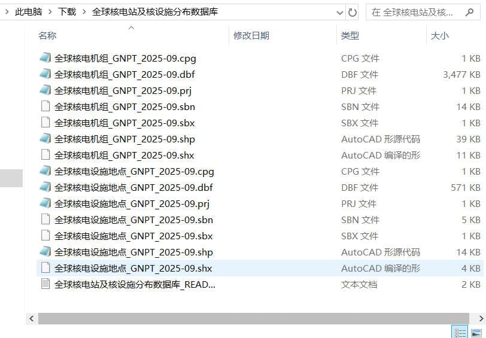Screen dimensions: 486x338
Task: Expand the chevron after 下载 in breadcrumb
Action: [x=84, y=12]
